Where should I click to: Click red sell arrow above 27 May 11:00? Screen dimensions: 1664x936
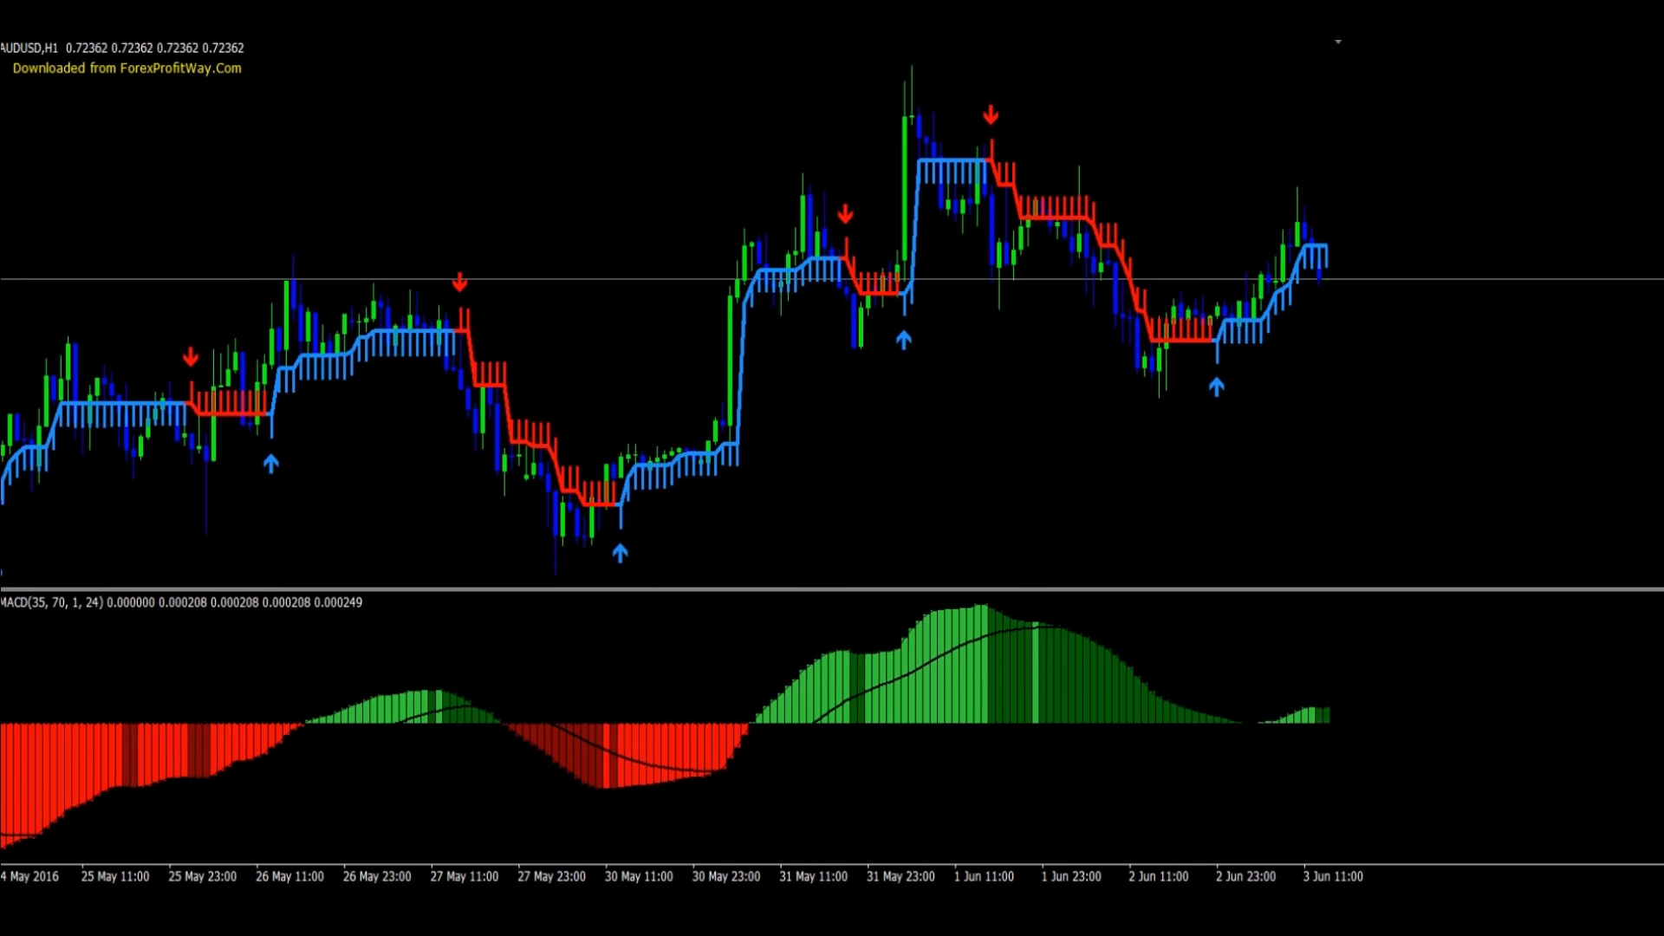(460, 282)
